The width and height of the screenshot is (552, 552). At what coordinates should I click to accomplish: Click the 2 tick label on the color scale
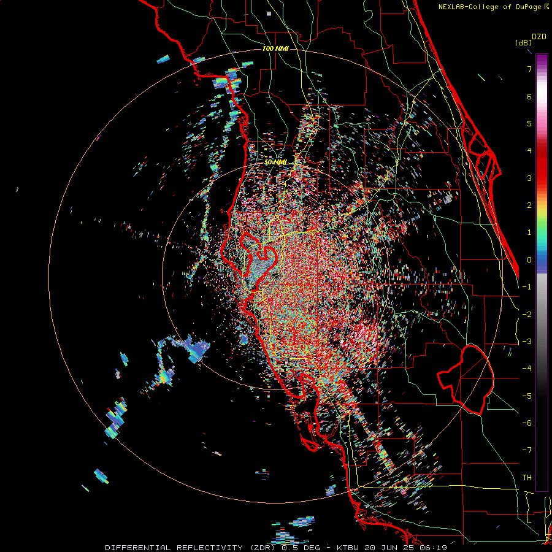(x=529, y=205)
